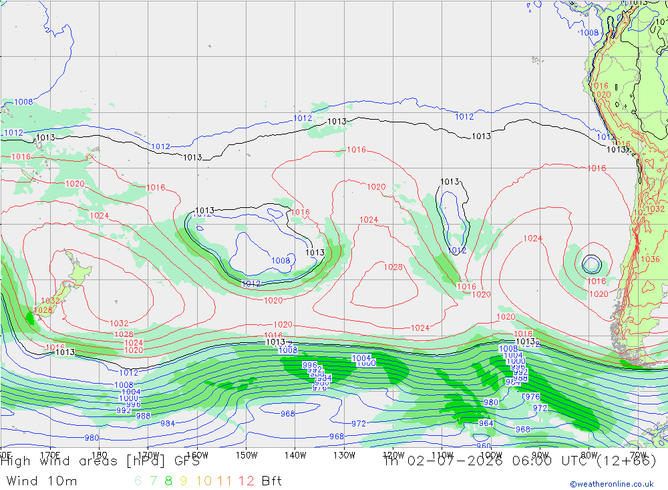Image resolution: width=668 pixels, height=490 pixels.
Task: Click the 976 pressure label
Action: point(532,396)
